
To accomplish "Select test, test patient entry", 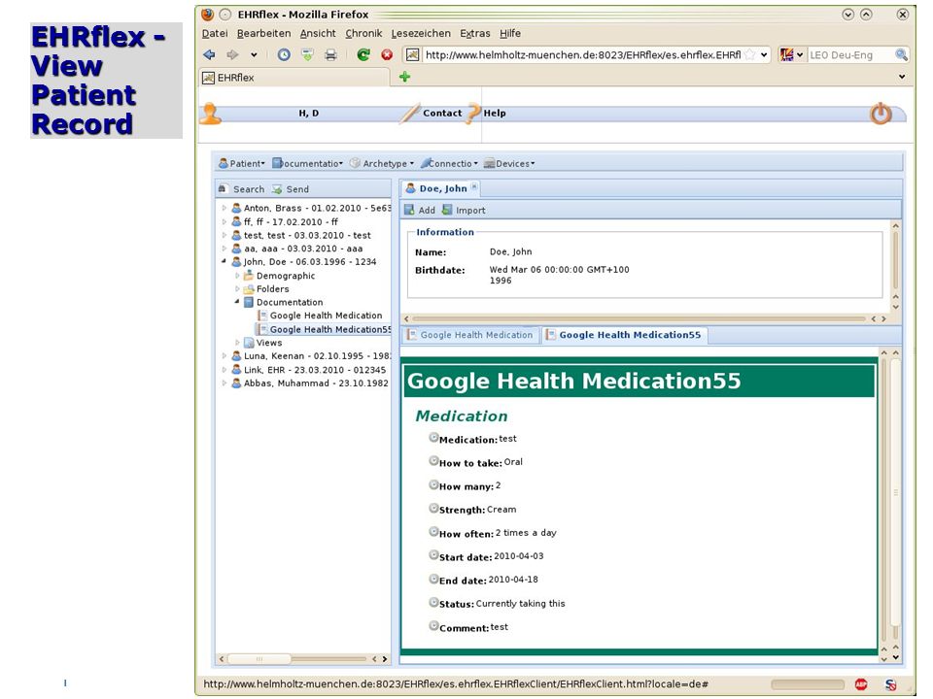I will click(301, 235).
